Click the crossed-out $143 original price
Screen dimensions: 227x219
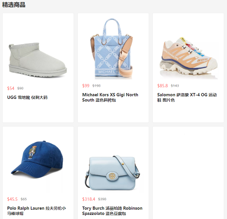click(175, 86)
